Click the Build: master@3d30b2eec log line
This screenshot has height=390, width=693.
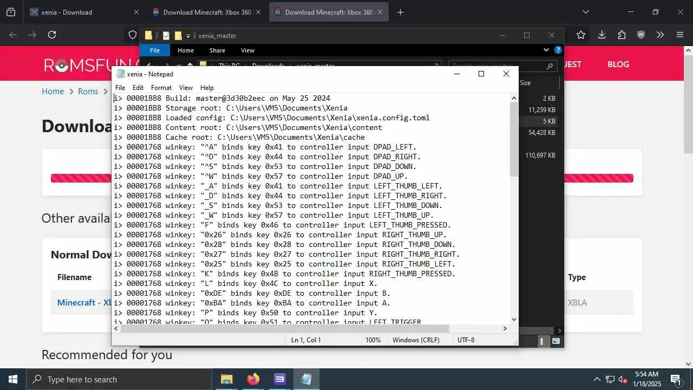222,98
